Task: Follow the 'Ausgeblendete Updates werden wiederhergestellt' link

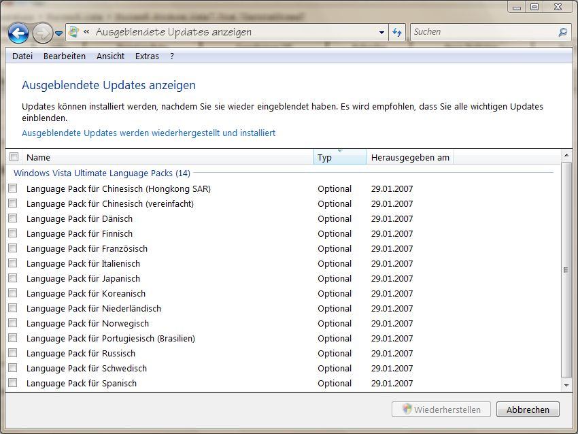Action: tap(148, 133)
